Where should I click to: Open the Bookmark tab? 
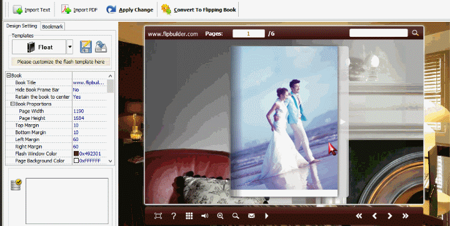[52, 27]
